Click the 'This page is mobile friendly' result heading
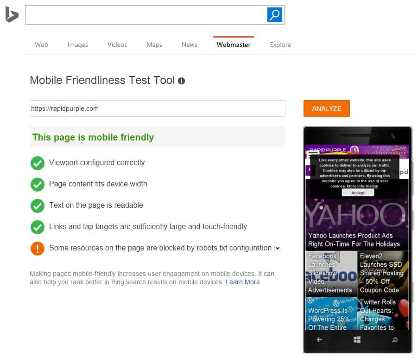418x358 pixels. 93,137
